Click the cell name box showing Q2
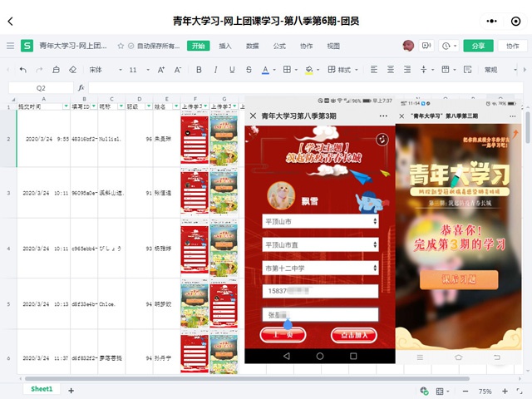Viewport: 532px width, 399px height. pyautogui.click(x=42, y=87)
